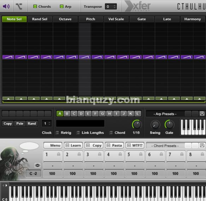
Task: Click the C -2 note field
Action: coord(33,173)
